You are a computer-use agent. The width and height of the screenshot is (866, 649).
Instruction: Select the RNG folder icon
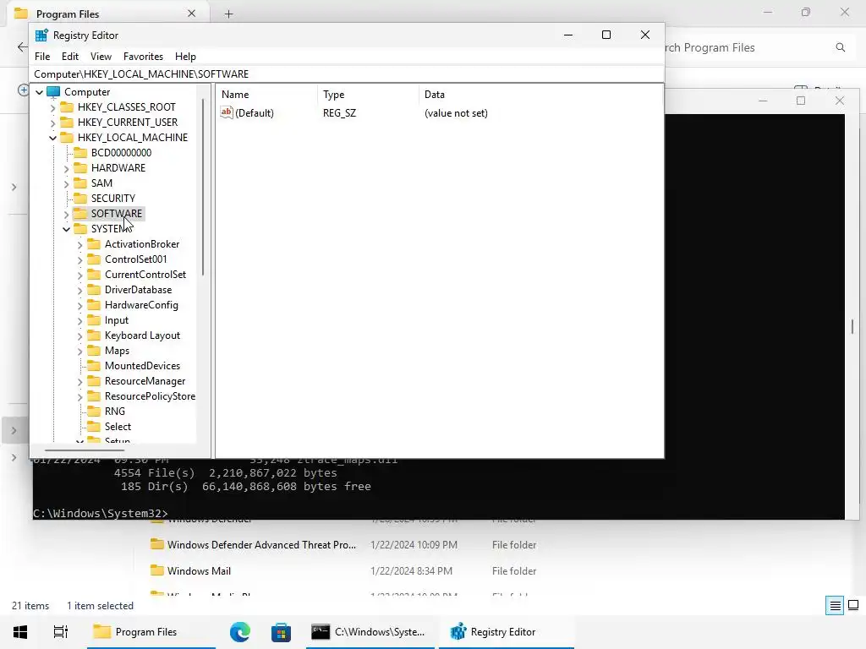click(x=94, y=412)
